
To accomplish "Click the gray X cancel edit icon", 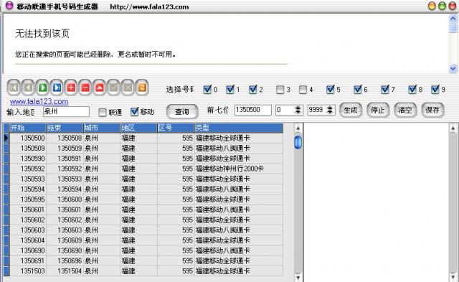I will (x=128, y=88).
